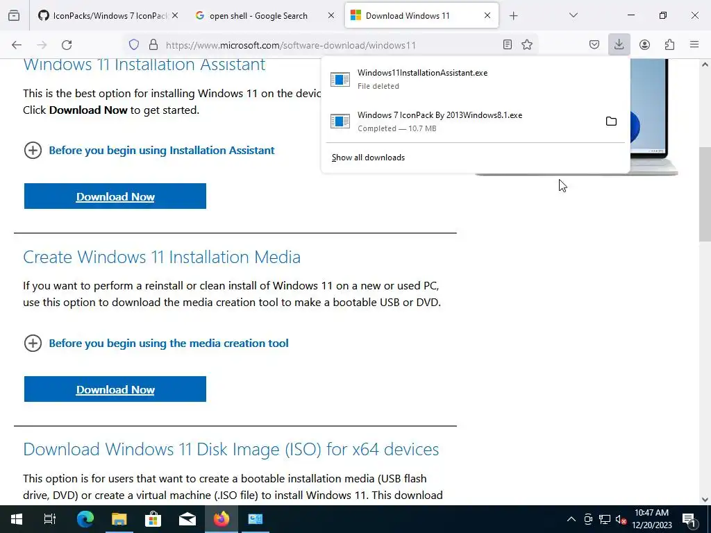The height and width of the screenshot is (533, 711).
Task: Save page to Pocket
Action: pyautogui.click(x=594, y=45)
